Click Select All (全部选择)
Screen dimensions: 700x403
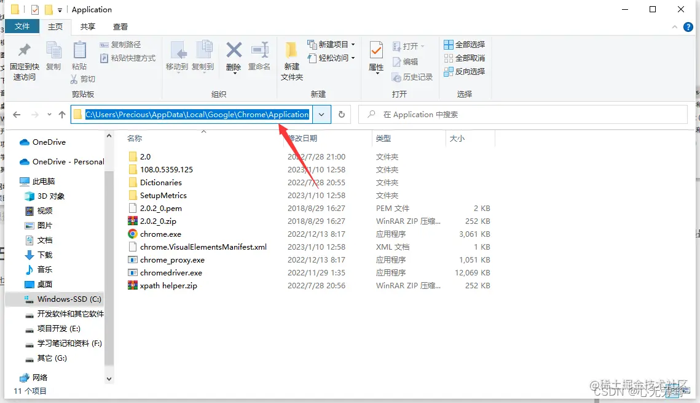464,45
